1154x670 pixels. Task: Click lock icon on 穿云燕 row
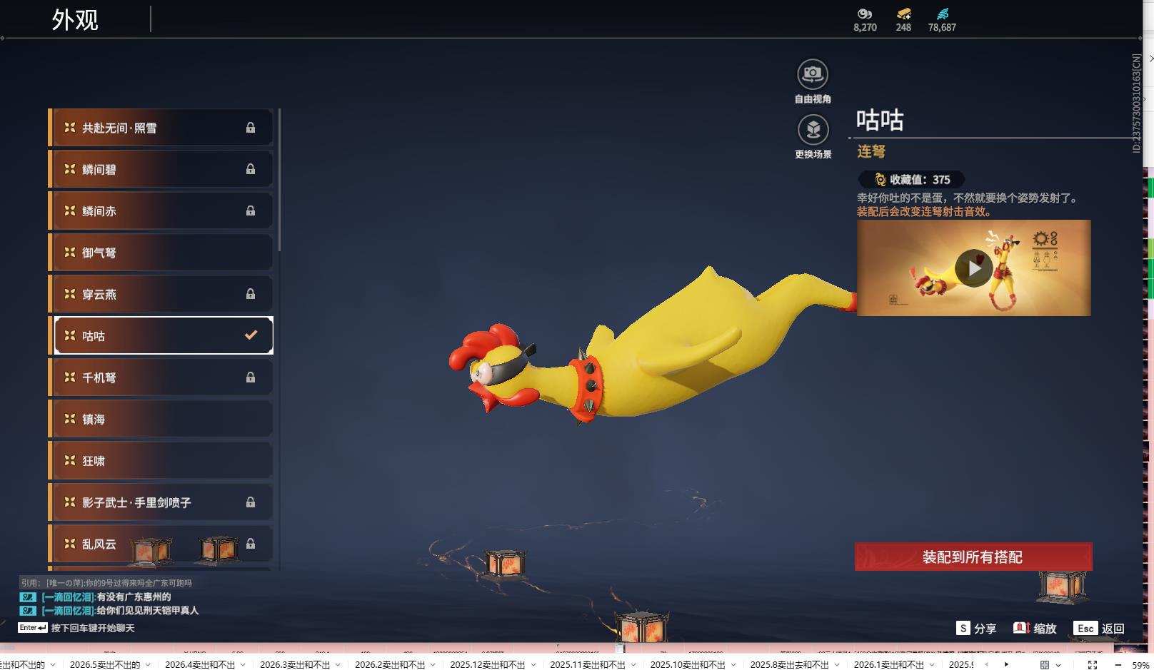point(251,294)
